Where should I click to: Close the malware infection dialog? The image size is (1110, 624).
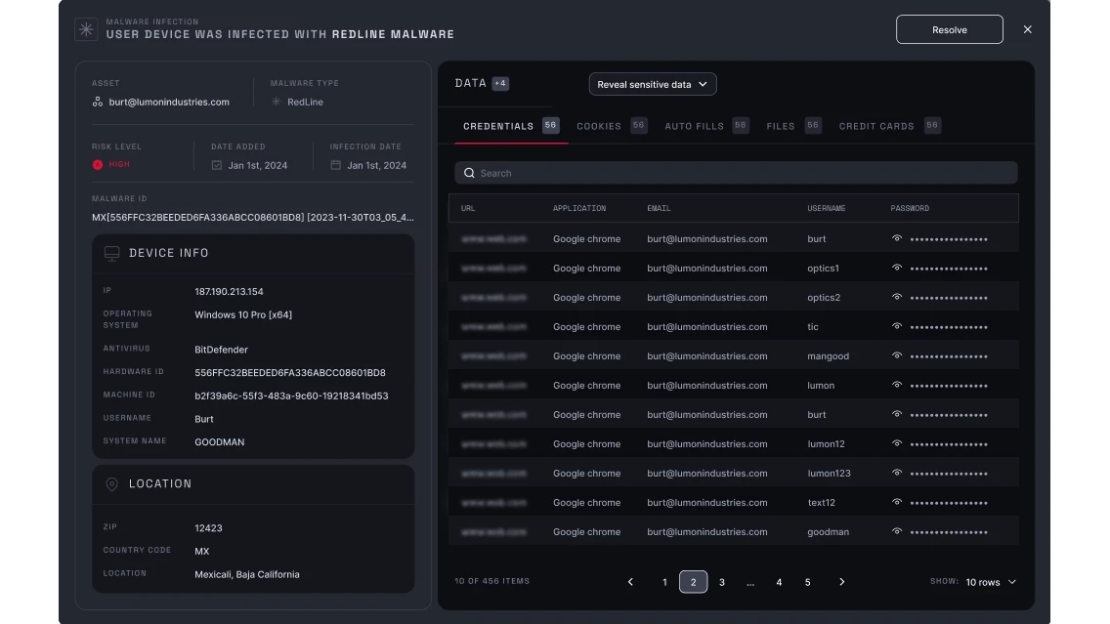tap(1027, 29)
